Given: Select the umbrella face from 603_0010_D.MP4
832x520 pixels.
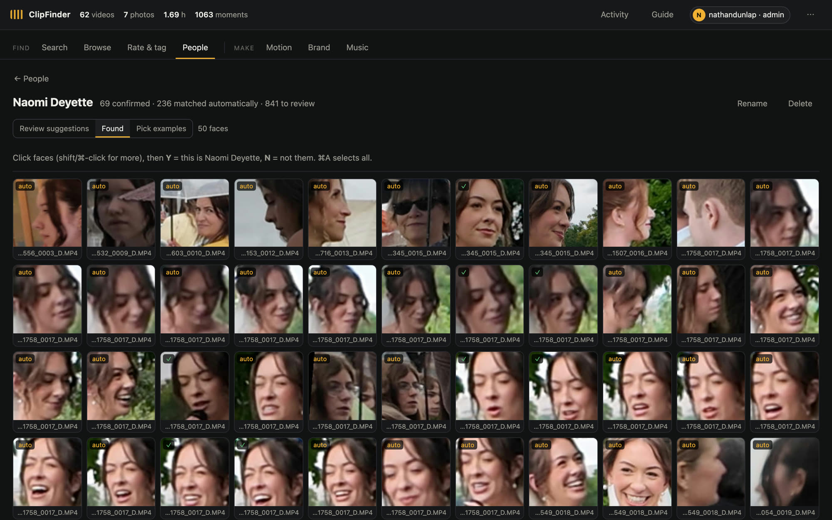Looking at the screenshot, I should pos(195,213).
